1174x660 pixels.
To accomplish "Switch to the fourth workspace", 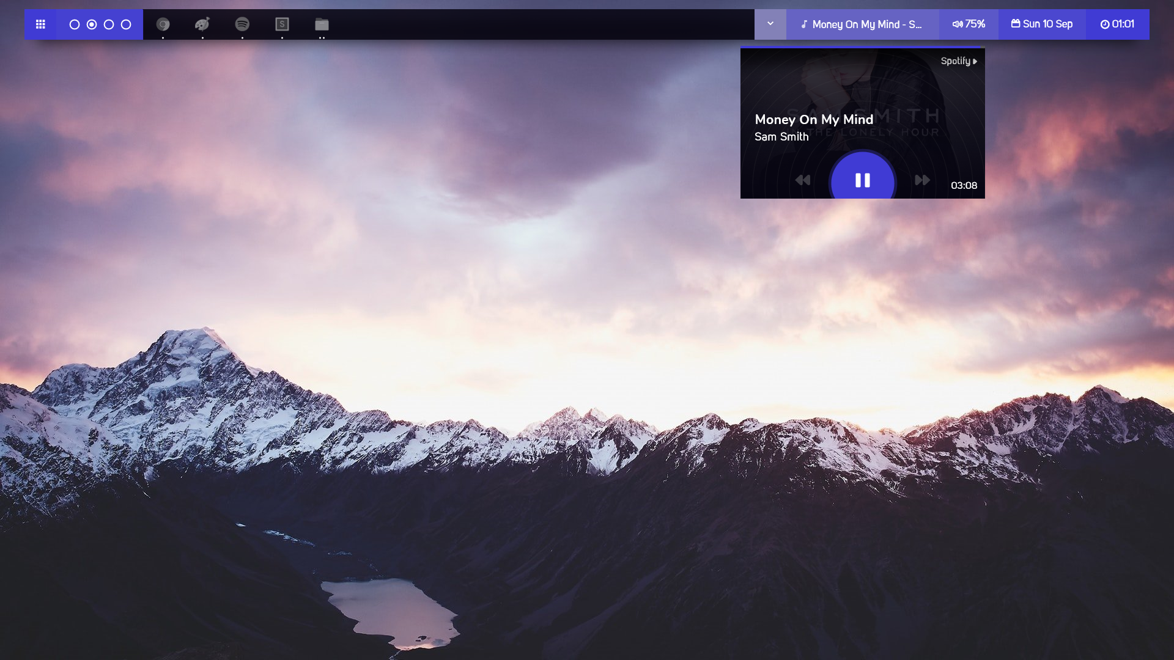I will 126,24.
